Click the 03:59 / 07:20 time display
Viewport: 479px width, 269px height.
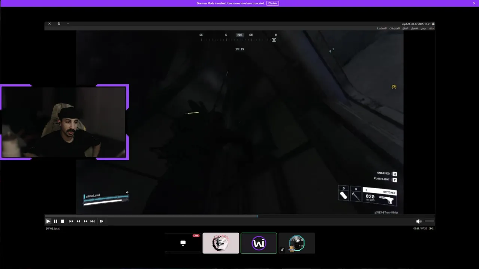pyautogui.click(x=420, y=228)
